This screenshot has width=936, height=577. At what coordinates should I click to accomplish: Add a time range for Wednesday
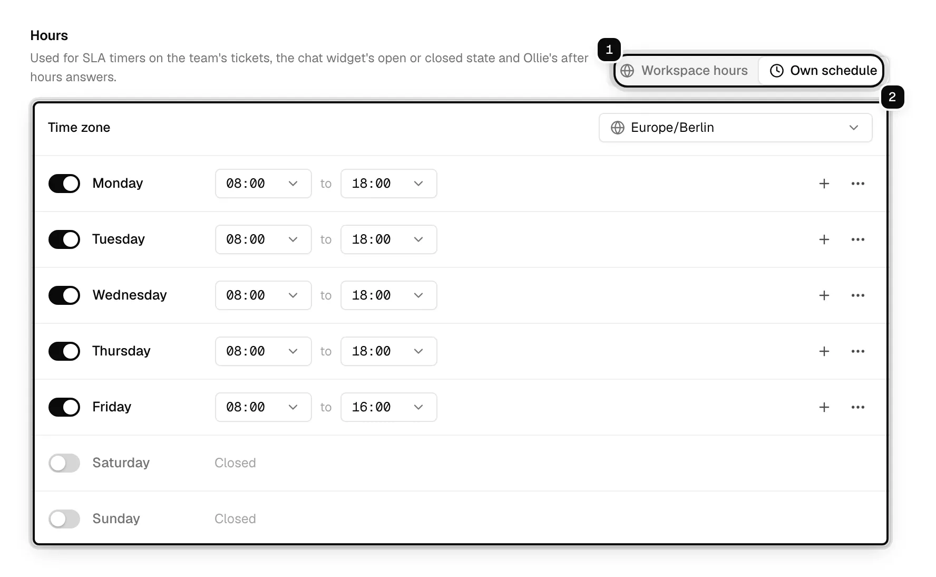pos(824,295)
